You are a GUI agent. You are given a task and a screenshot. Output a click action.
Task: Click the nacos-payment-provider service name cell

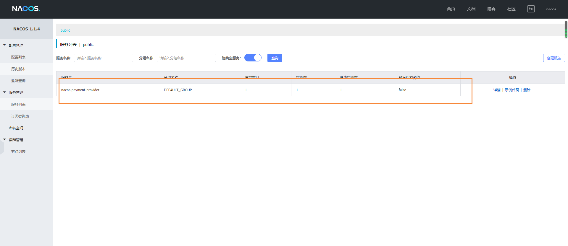108,90
